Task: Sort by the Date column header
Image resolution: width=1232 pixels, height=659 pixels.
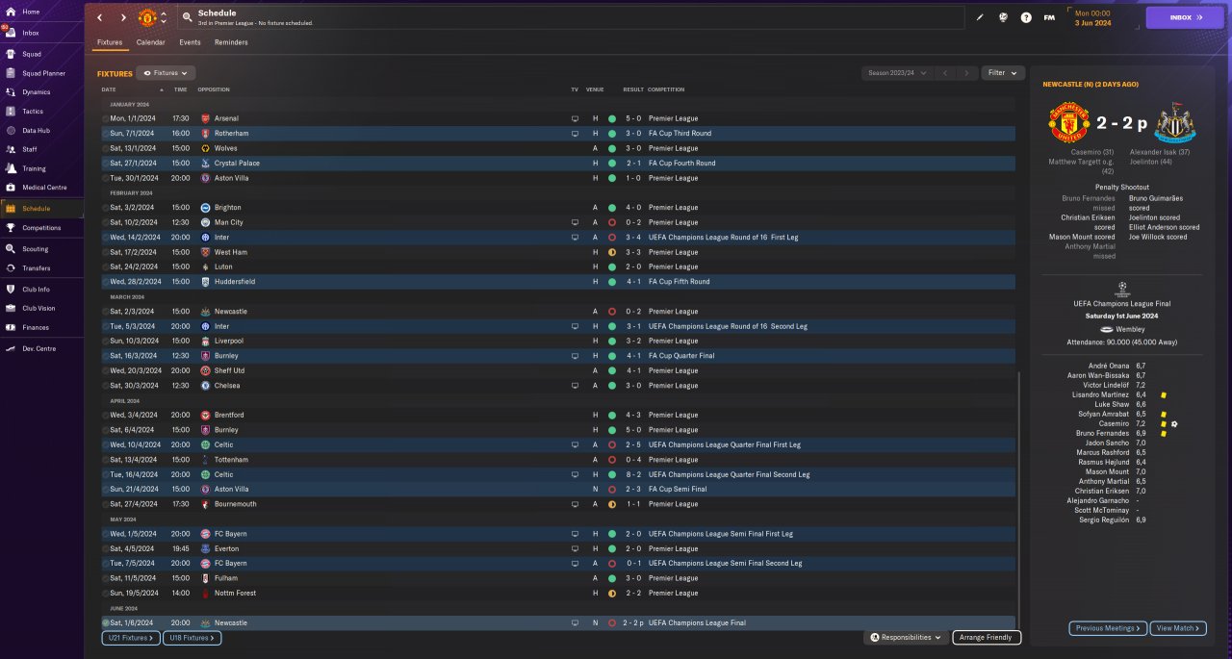Action: pyautogui.click(x=109, y=89)
